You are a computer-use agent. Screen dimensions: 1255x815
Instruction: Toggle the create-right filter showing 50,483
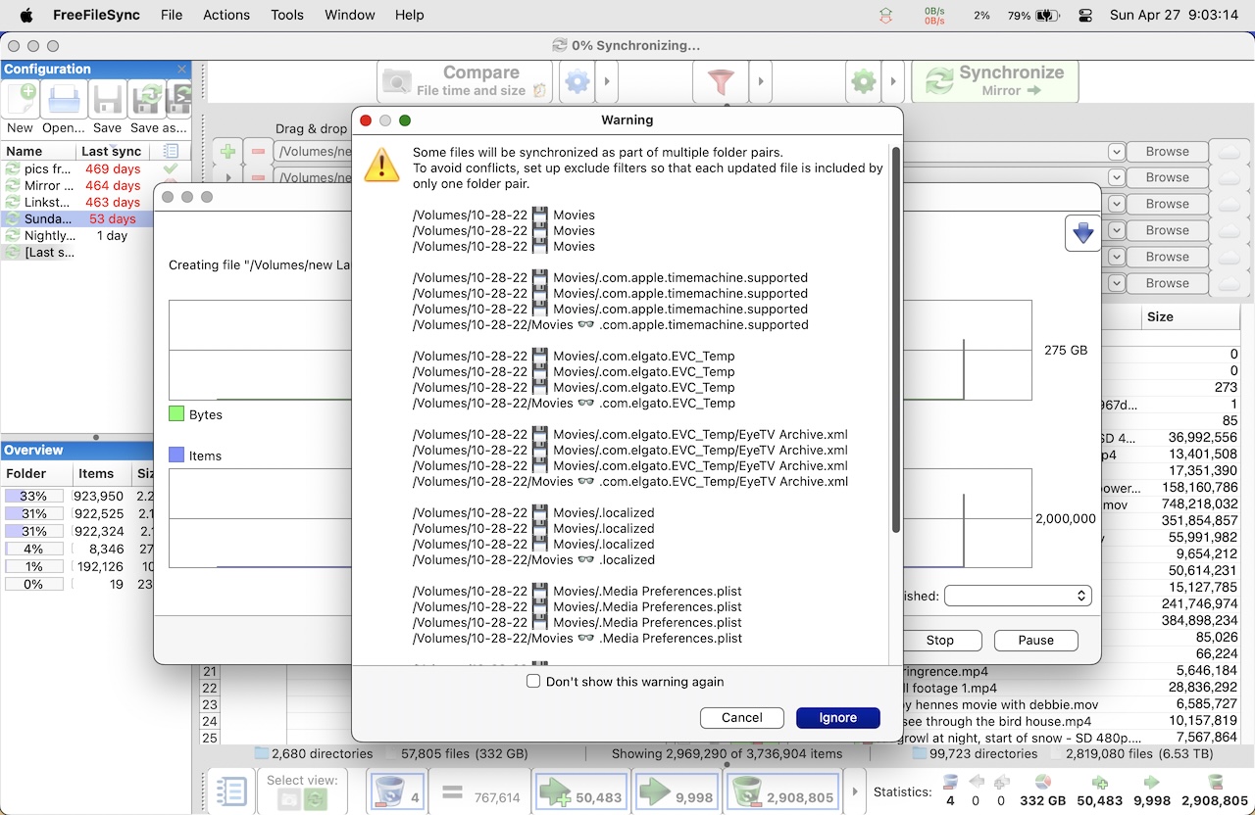(x=580, y=791)
